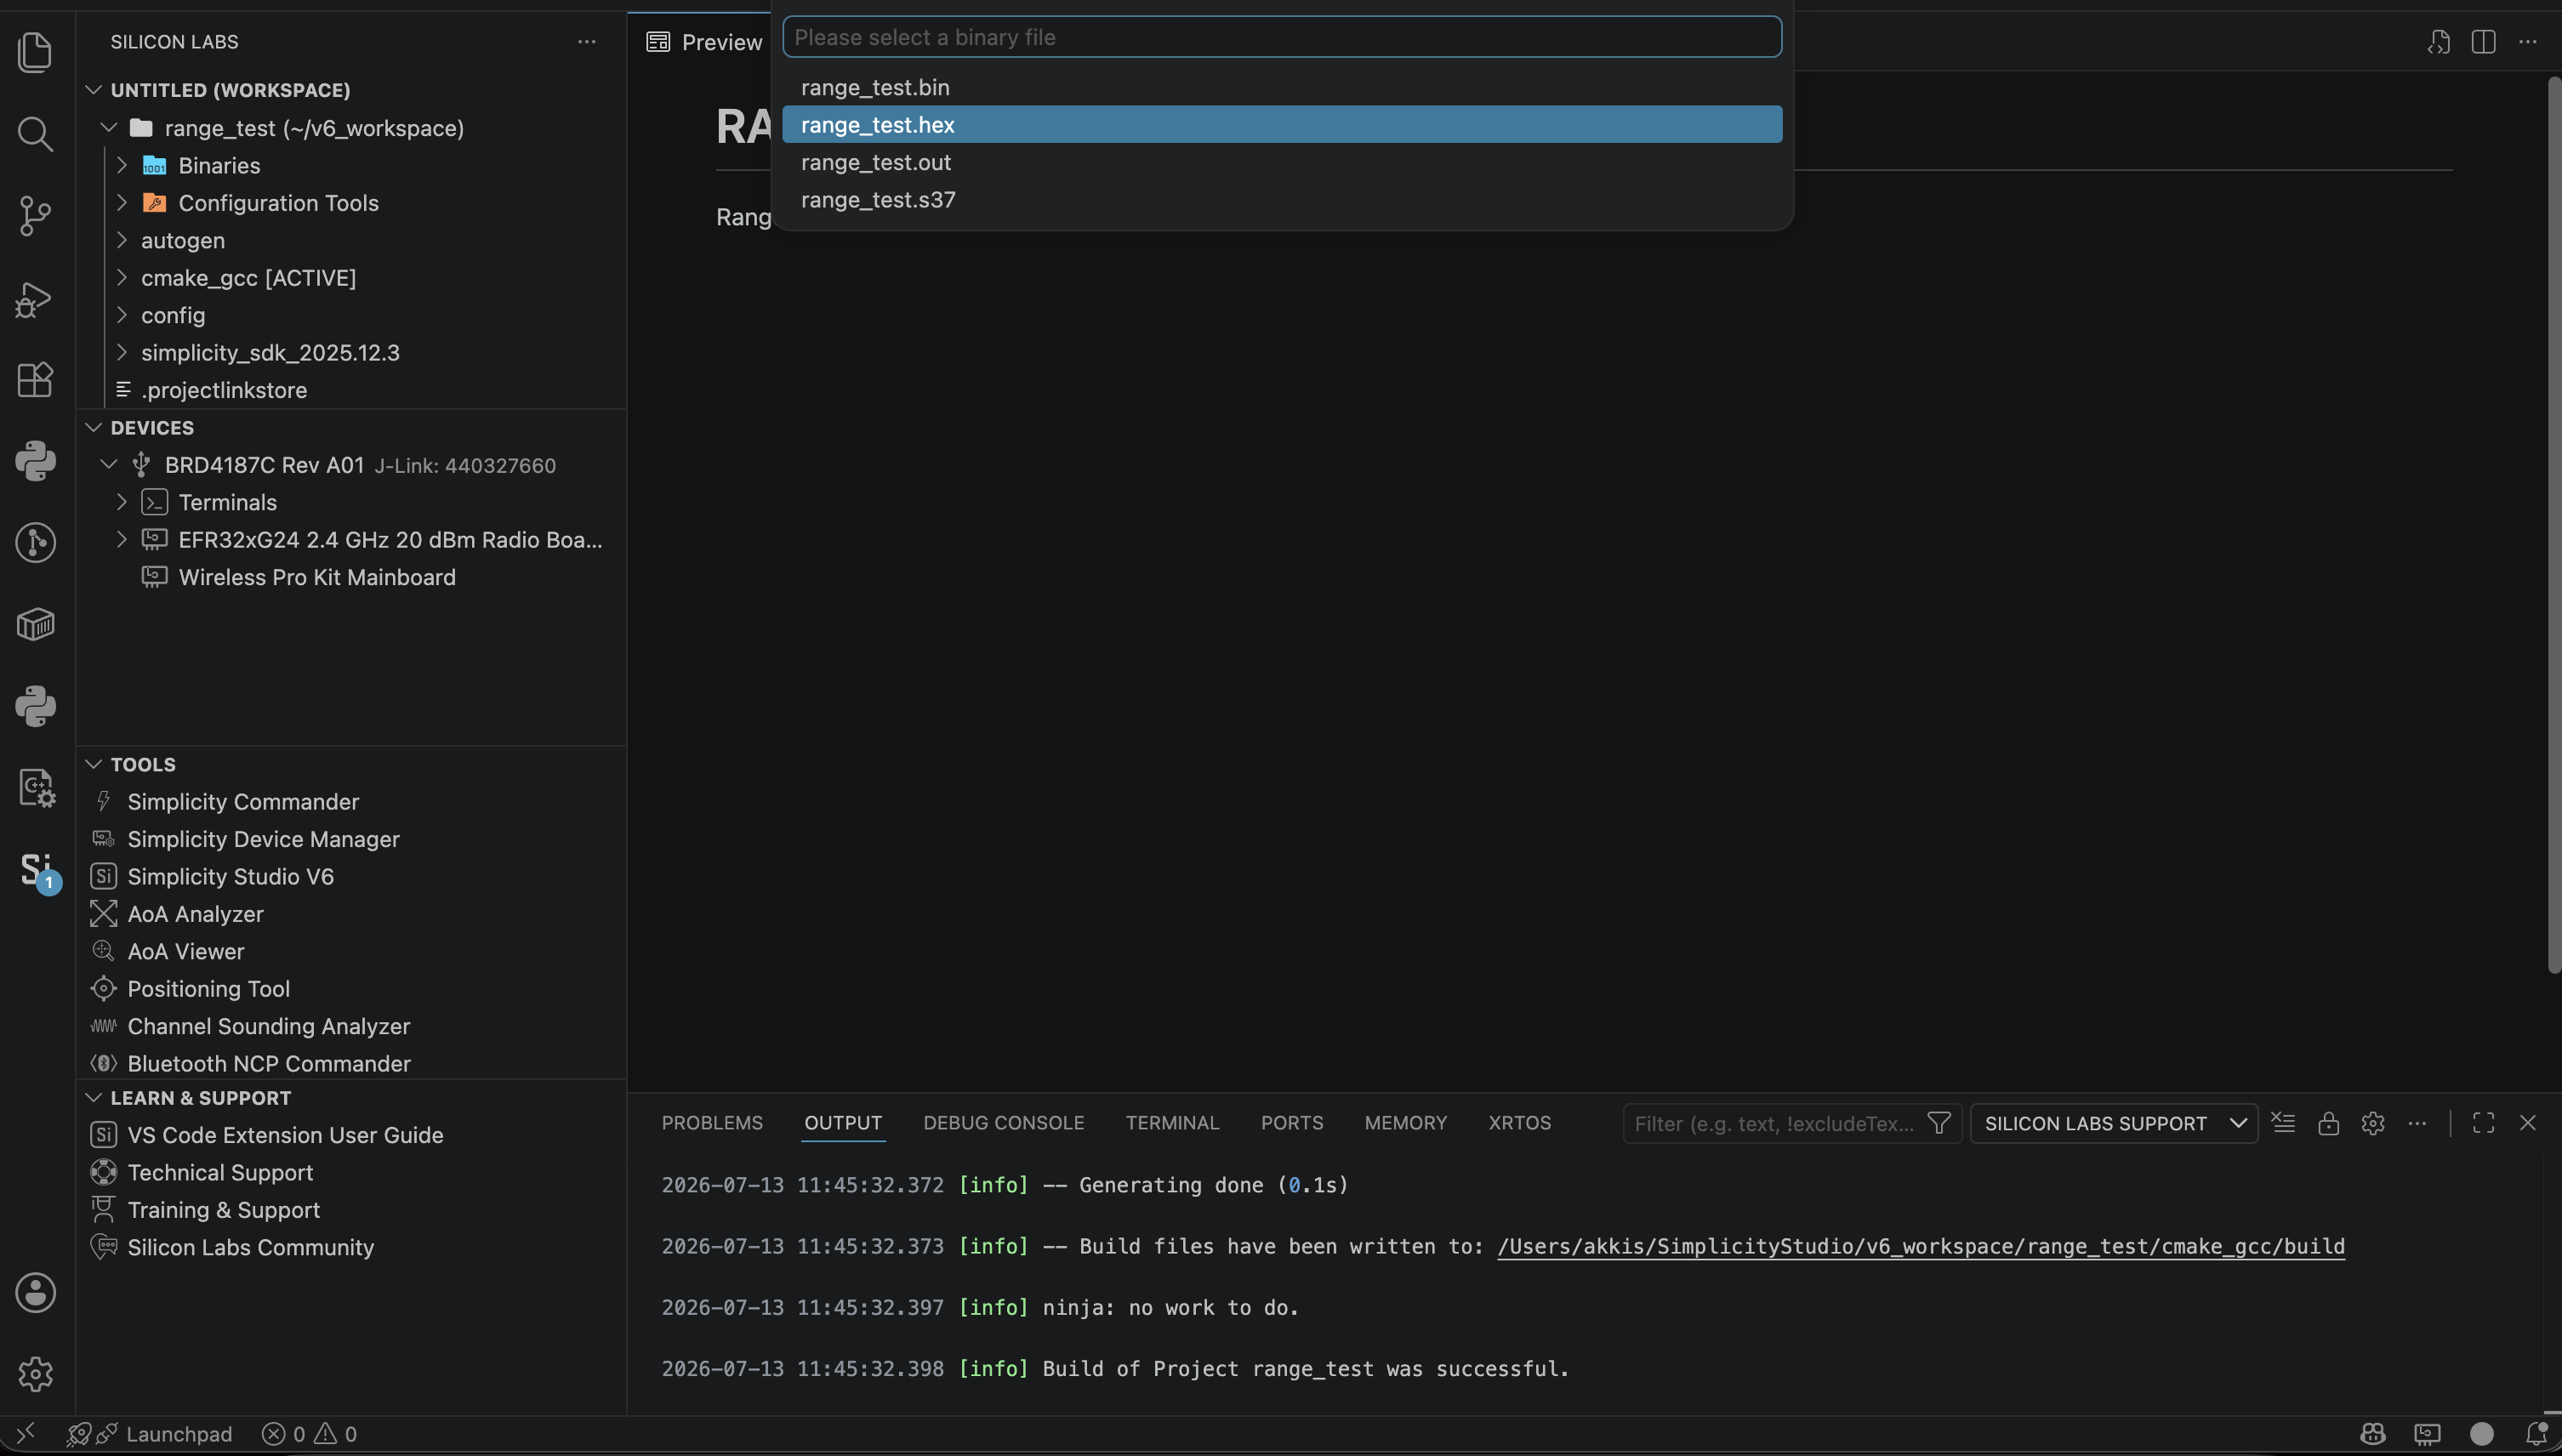Click the remote window status bar icon

pos(26,1434)
